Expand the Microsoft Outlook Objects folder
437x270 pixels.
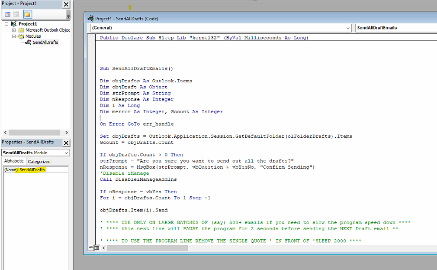[14, 30]
